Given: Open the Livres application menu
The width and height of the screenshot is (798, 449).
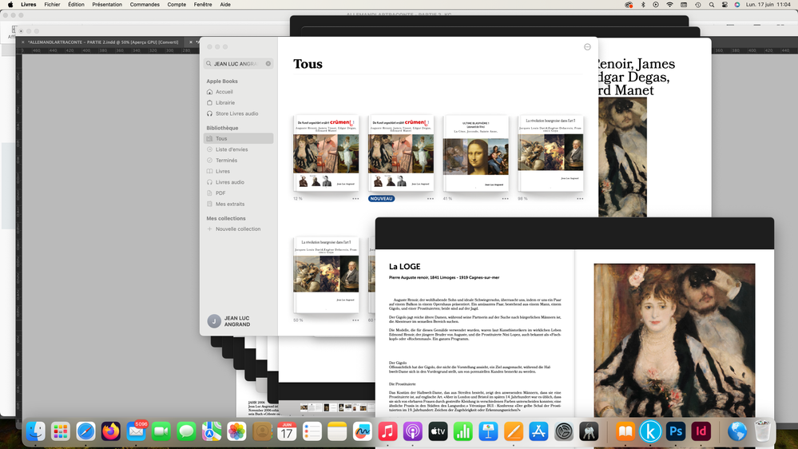Looking at the screenshot, I should (x=29, y=5).
